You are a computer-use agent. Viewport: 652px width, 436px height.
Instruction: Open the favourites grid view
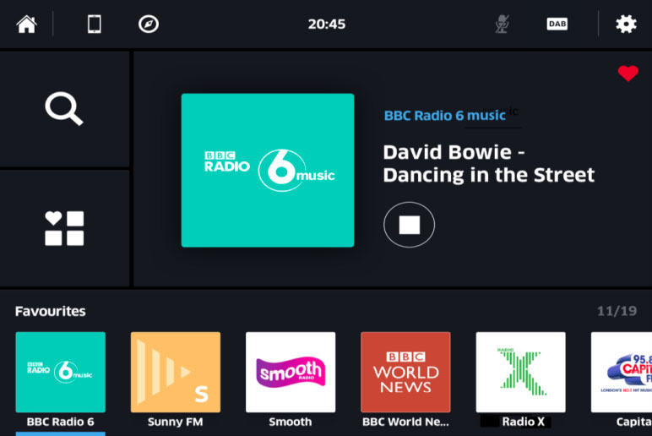tap(64, 228)
